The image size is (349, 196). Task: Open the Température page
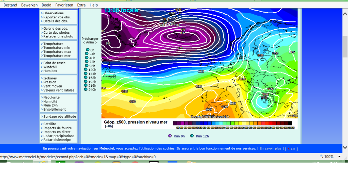[53, 44]
